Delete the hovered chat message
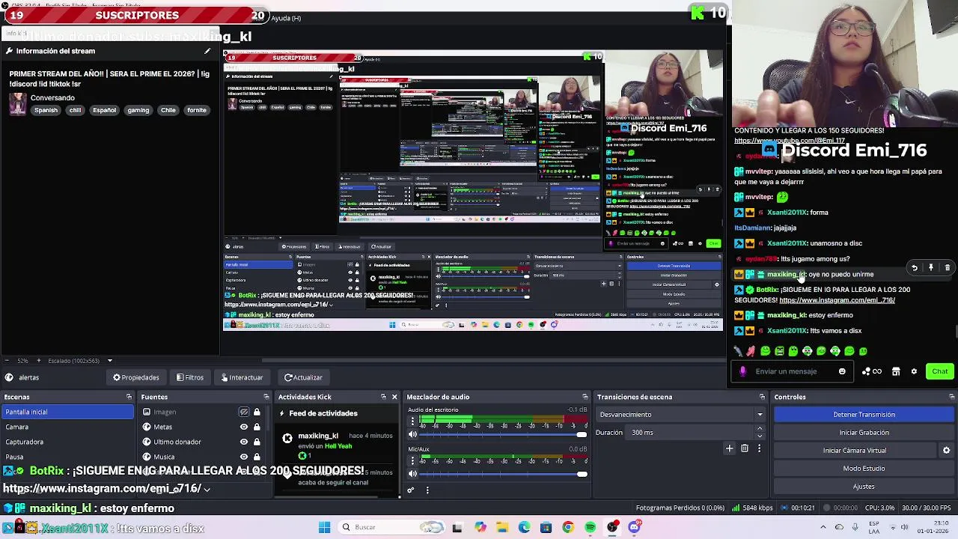 click(948, 268)
